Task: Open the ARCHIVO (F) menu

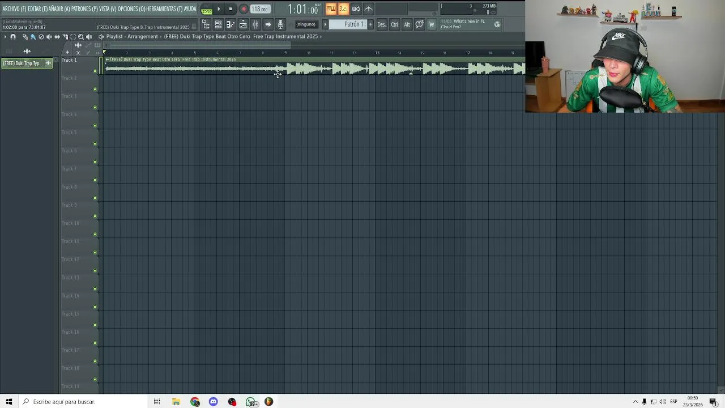Action: [14, 9]
